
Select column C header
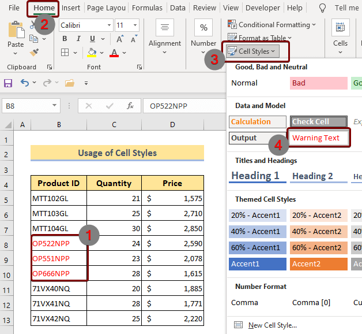(x=114, y=125)
